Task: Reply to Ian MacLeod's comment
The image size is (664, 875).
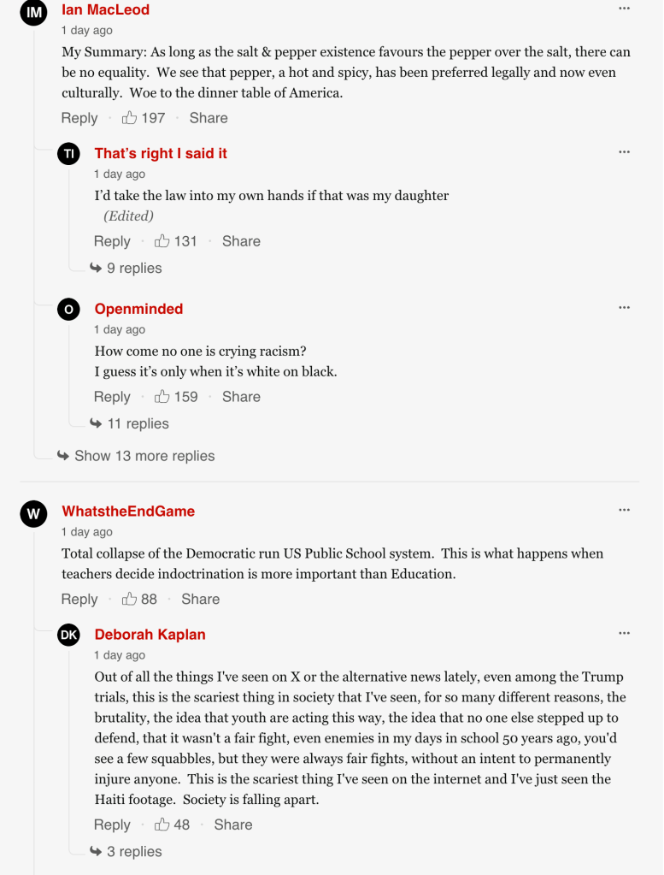Action: click(x=79, y=118)
